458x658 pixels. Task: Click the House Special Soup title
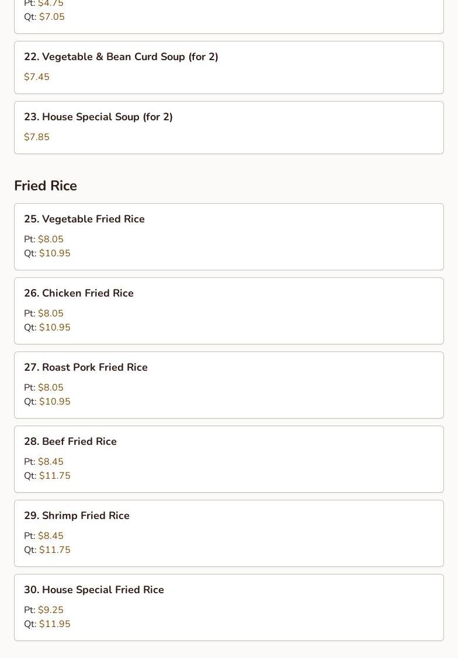click(x=98, y=117)
